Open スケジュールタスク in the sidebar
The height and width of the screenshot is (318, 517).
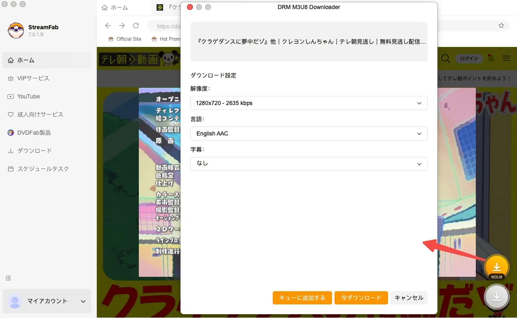tap(47, 169)
